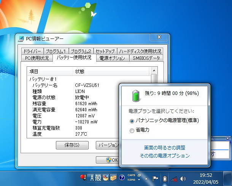Click the taskbar clock showing 19:52
Screen dimensions: 232x186
coord(206,179)
